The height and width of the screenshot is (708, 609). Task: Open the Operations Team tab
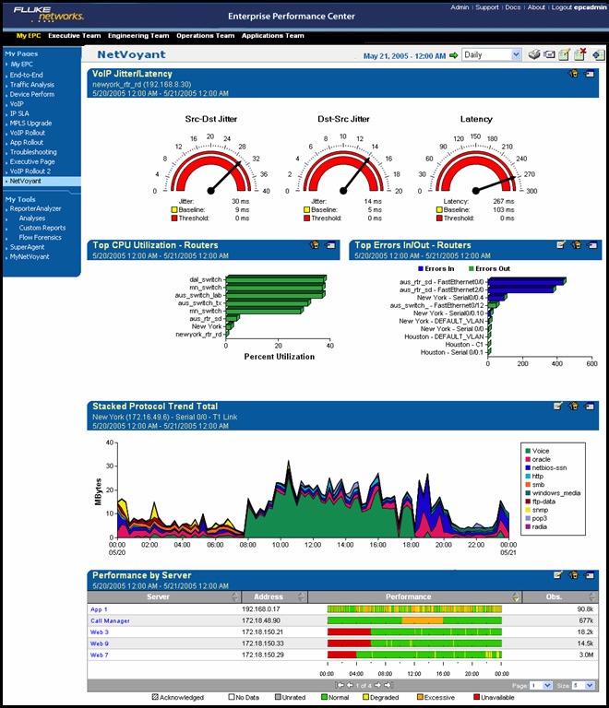(206, 36)
